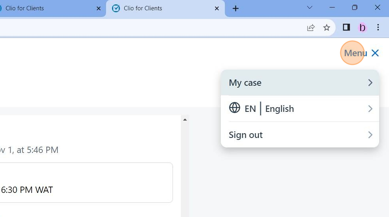Toggle the browser side panel icon
This screenshot has width=389, height=217.
pyautogui.click(x=346, y=27)
